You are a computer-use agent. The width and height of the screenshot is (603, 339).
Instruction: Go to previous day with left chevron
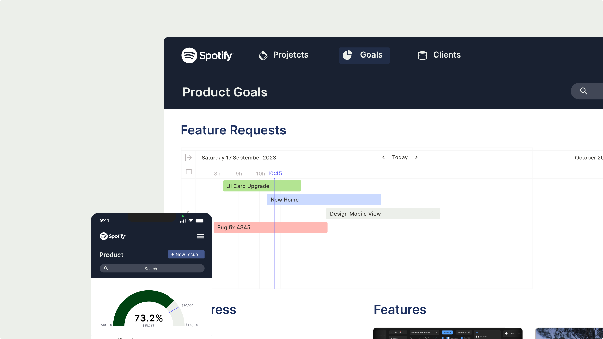(383, 157)
